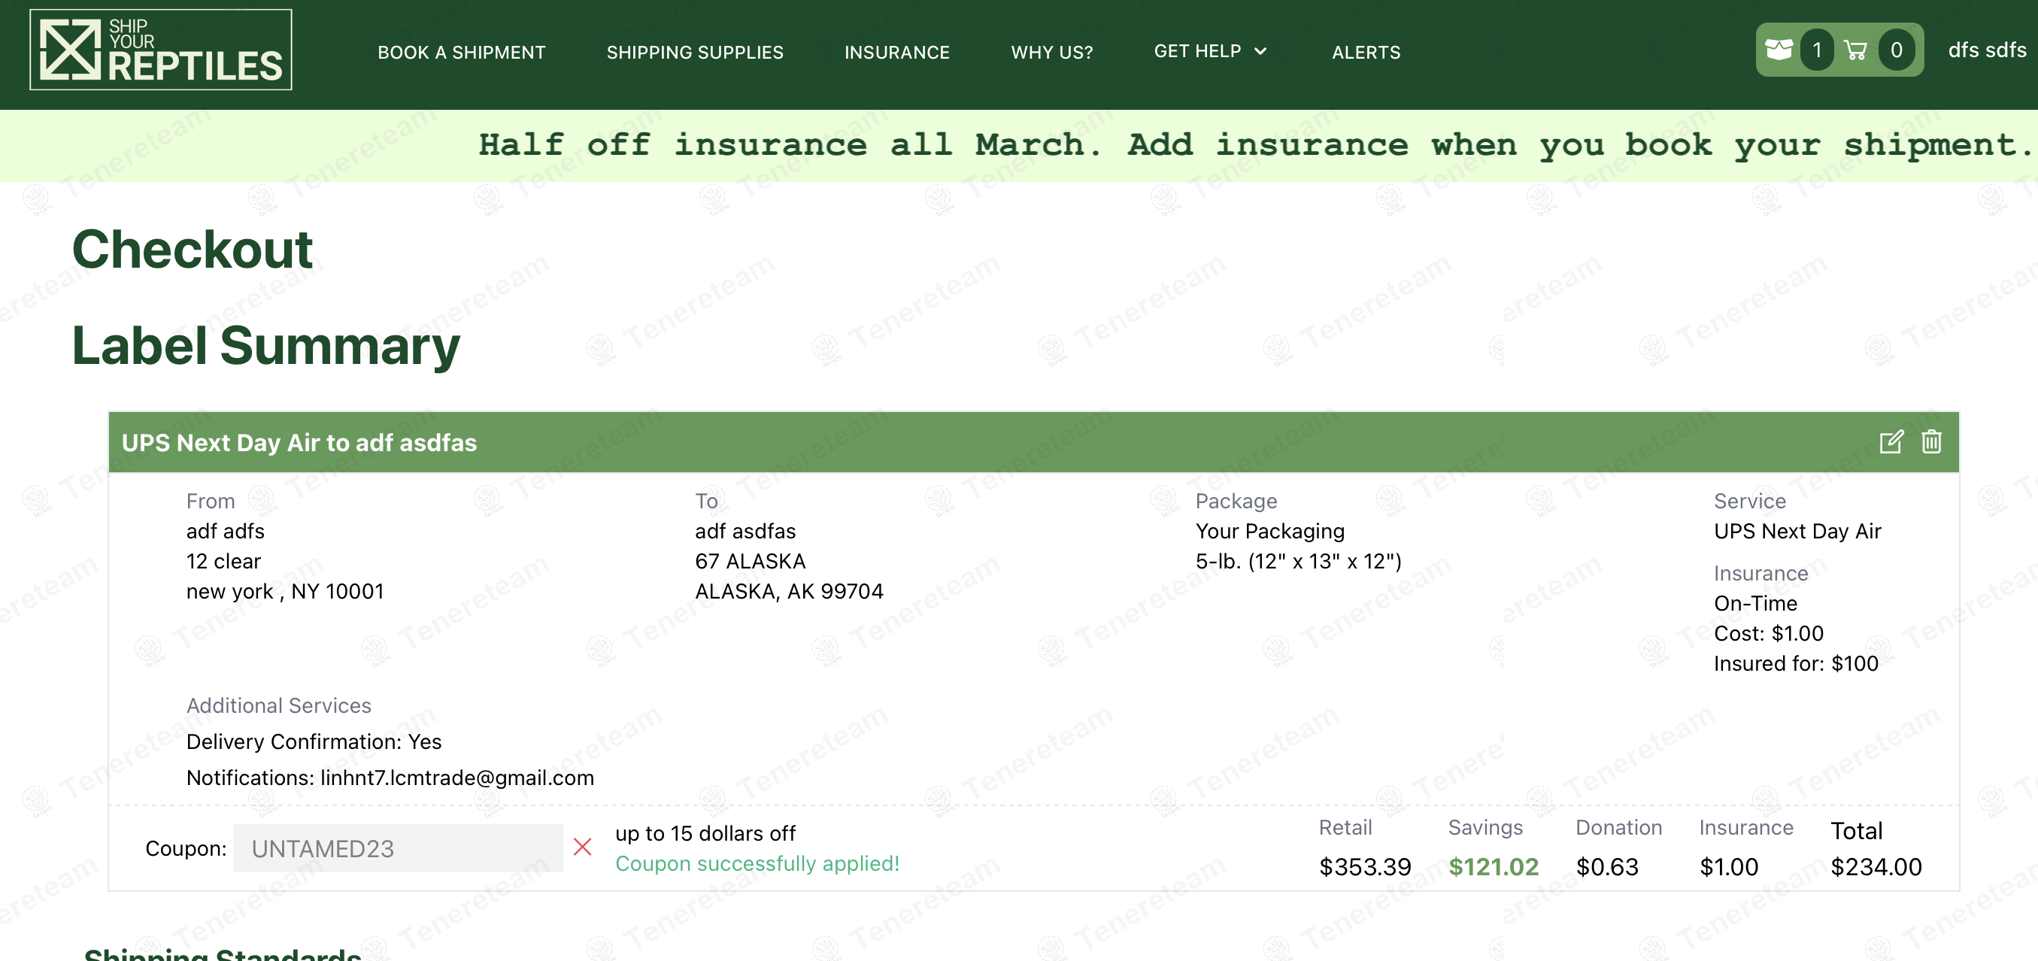Open the shopping cart icon

pos(1855,50)
